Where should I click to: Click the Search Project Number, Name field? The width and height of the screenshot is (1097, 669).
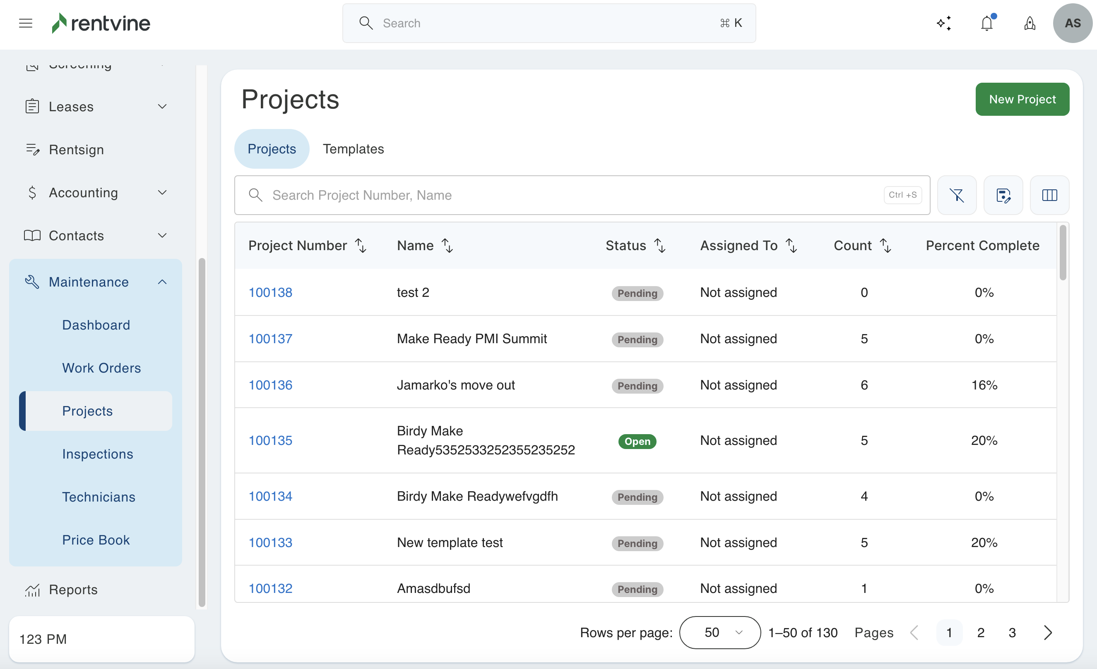[x=574, y=195]
